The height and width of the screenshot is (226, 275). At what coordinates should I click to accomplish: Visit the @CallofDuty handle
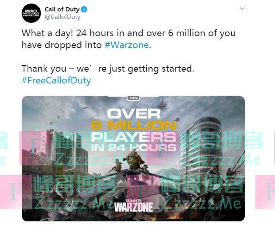(x=63, y=17)
